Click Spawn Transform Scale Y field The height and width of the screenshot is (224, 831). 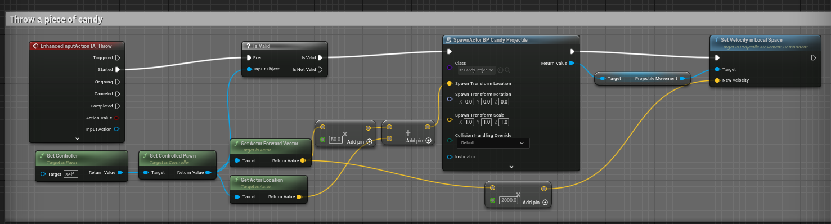tap(486, 122)
